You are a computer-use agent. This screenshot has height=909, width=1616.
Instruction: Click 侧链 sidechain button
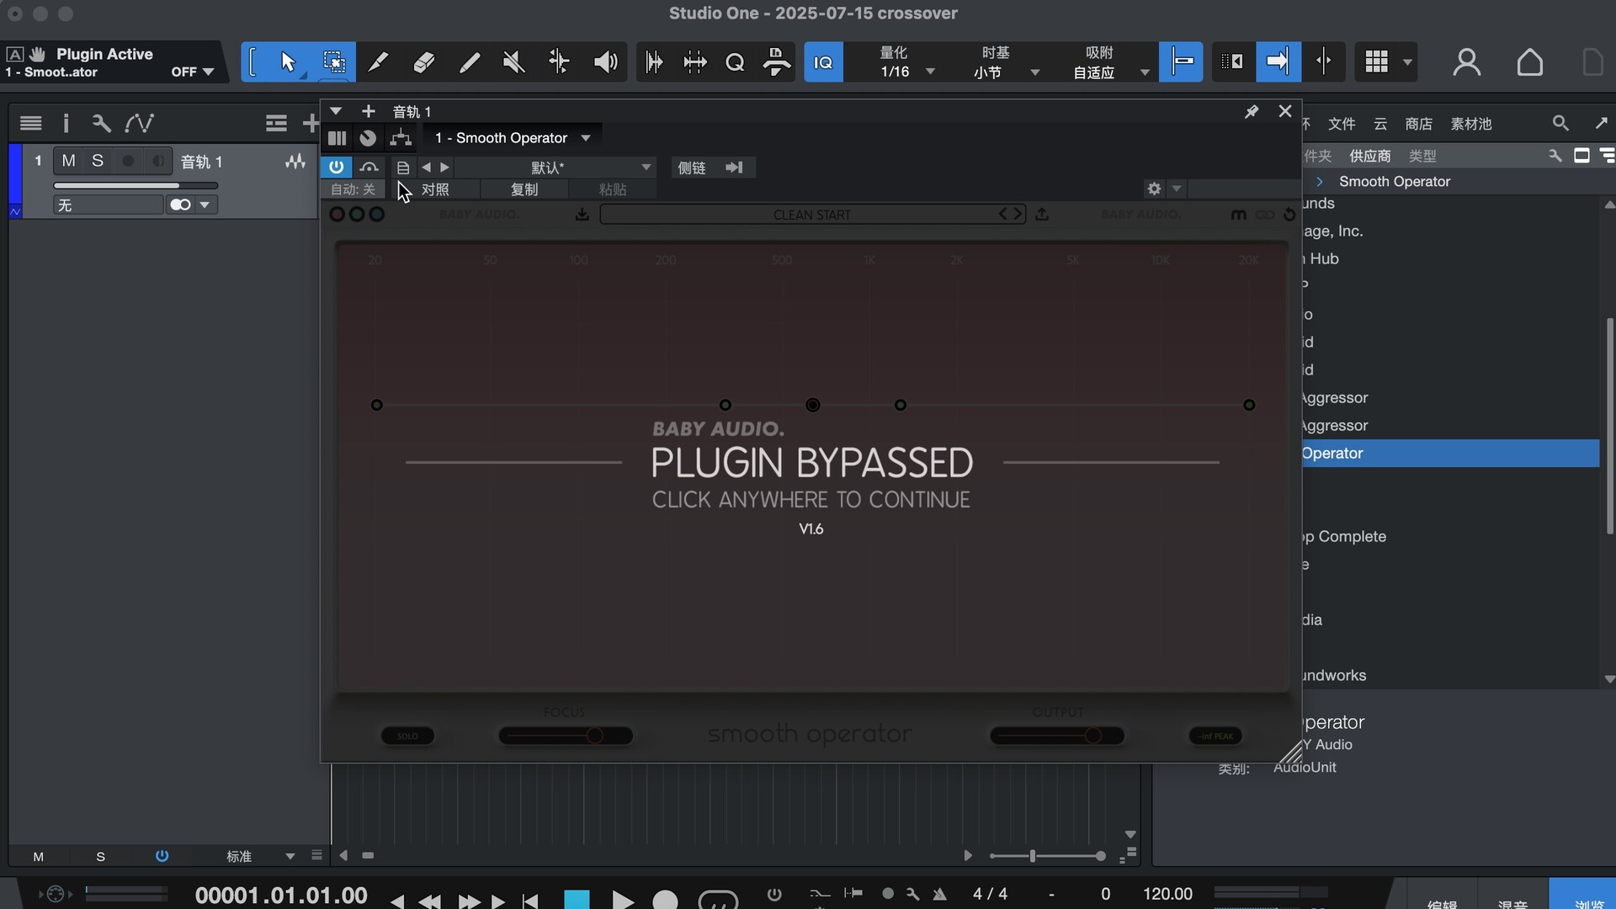(692, 167)
